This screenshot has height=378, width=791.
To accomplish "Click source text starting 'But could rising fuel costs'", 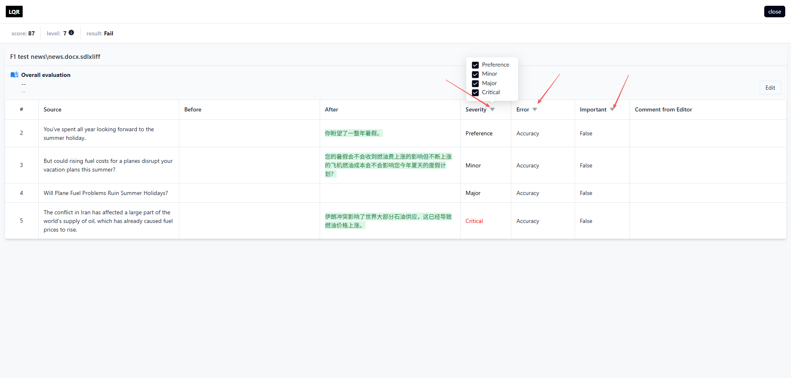I will click(x=108, y=165).
